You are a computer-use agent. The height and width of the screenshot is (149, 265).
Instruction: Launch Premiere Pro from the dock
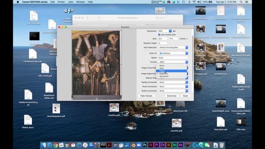point(157,145)
